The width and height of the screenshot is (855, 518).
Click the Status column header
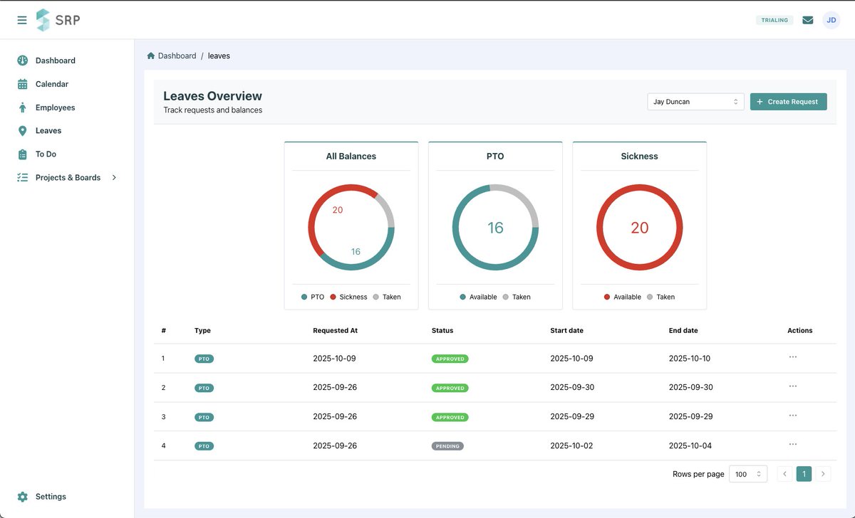[x=442, y=330]
